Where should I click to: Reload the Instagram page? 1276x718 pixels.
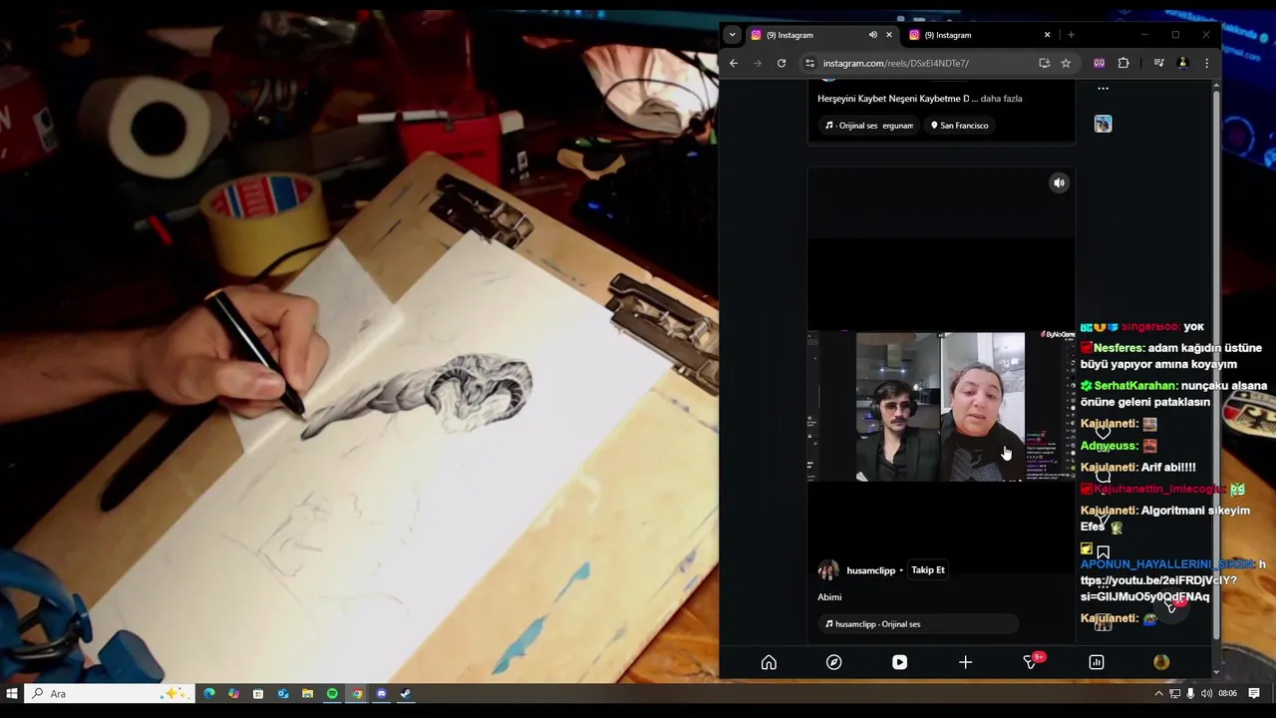coord(782,63)
